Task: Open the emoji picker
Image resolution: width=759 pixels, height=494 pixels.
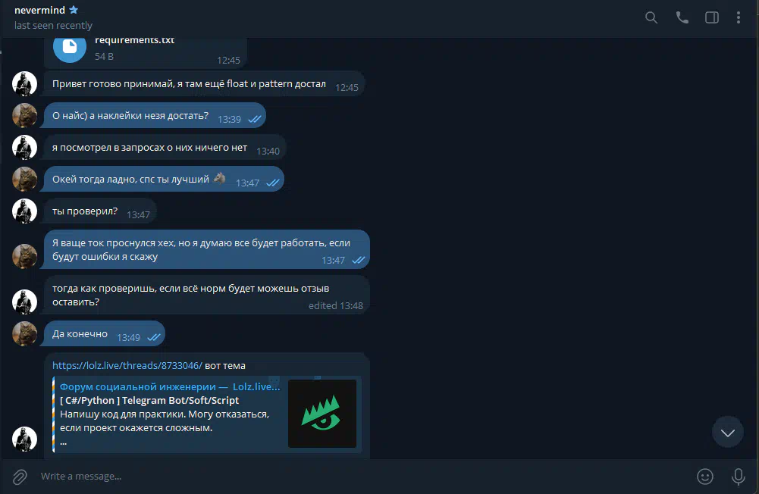Action: 705,477
